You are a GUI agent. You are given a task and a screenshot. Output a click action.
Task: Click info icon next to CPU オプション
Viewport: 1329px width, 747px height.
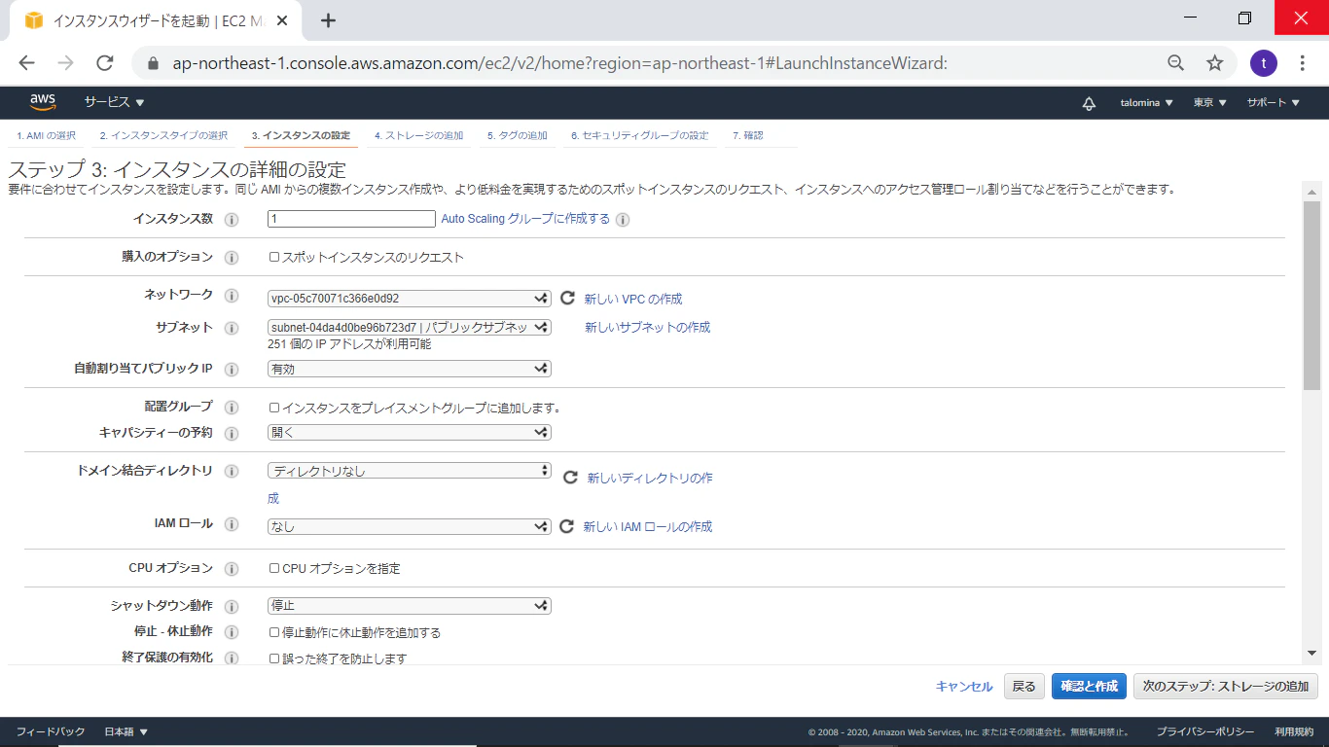point(232,569)
